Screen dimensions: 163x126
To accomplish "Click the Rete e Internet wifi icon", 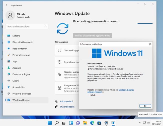I will tap(9, 49).
